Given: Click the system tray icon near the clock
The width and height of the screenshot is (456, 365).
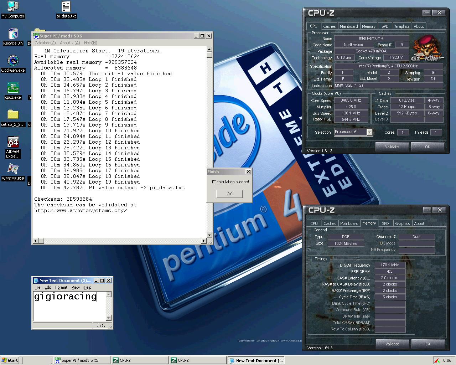Looking at the screenshot, I should click(x=437, y=360).
